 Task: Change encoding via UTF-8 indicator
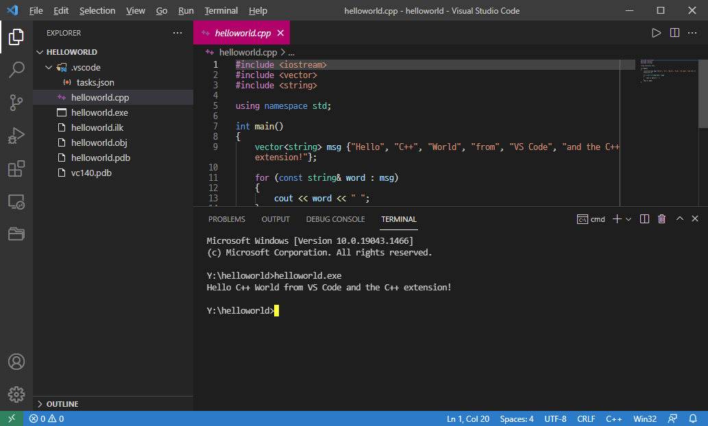[x=555, y=418]
